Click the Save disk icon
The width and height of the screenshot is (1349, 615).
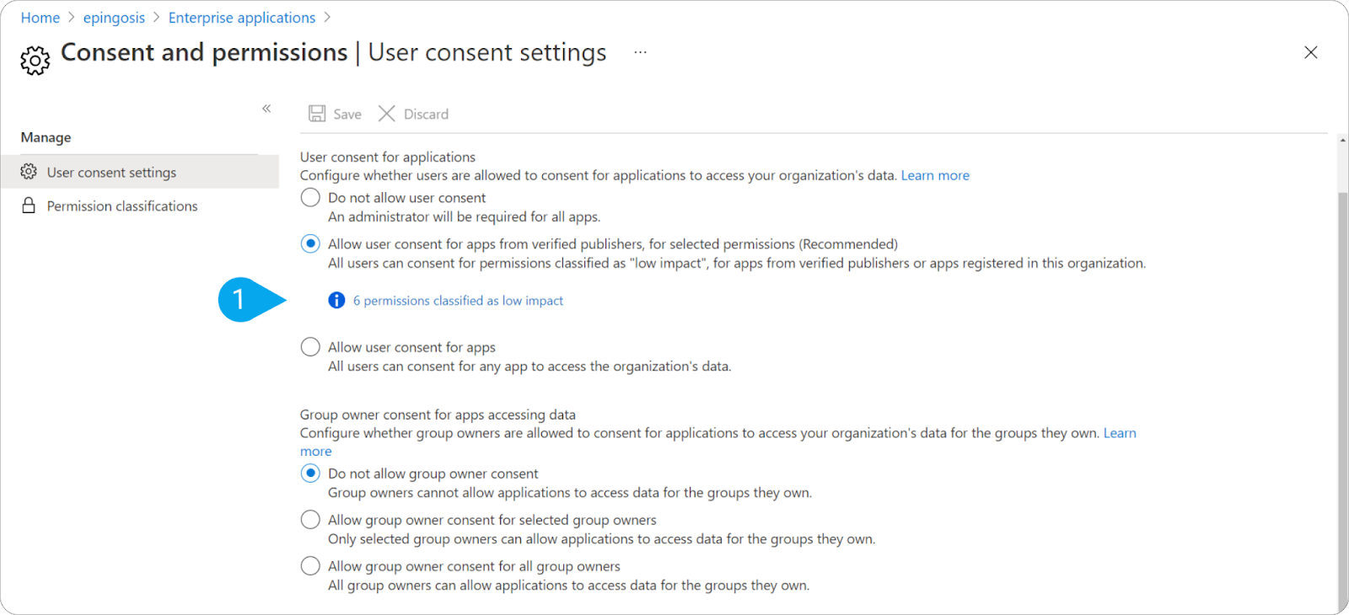(x=317, y=114)
